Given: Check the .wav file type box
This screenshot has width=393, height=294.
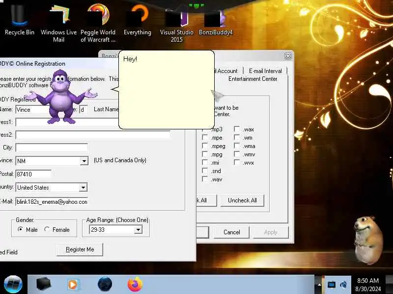Looking at the screenshot, I should coord(205,179).
